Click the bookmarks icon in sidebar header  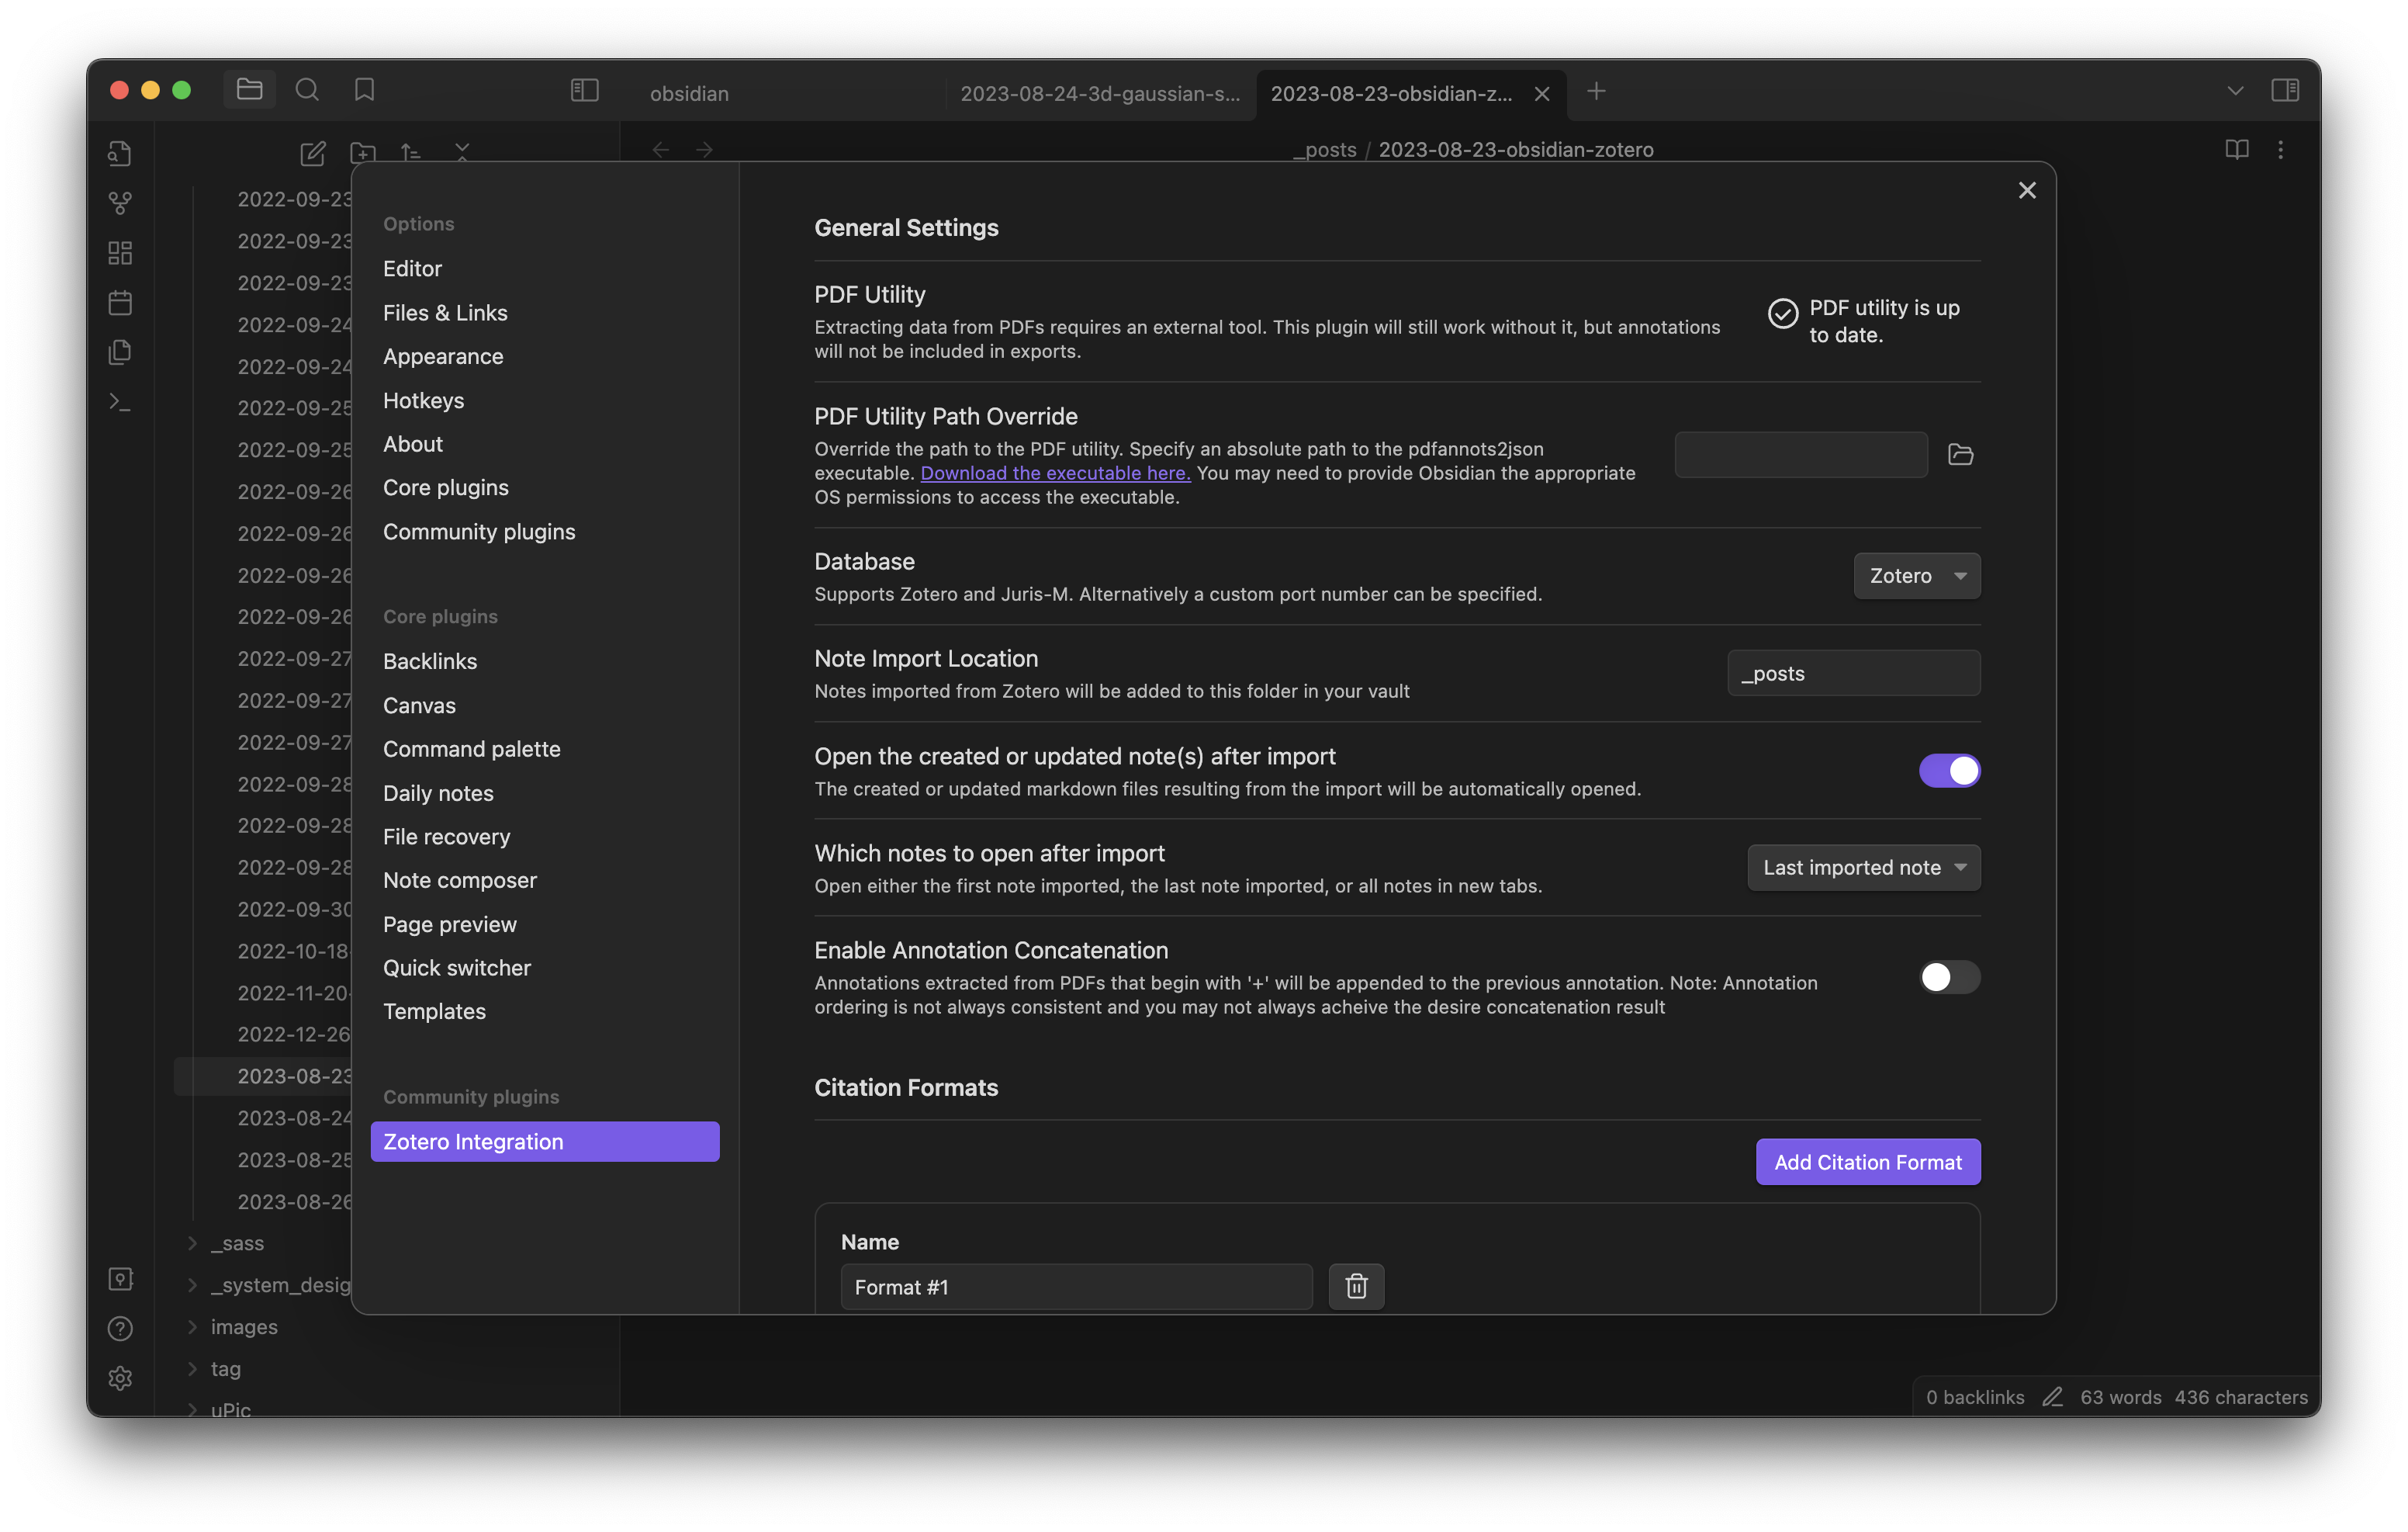364,90
